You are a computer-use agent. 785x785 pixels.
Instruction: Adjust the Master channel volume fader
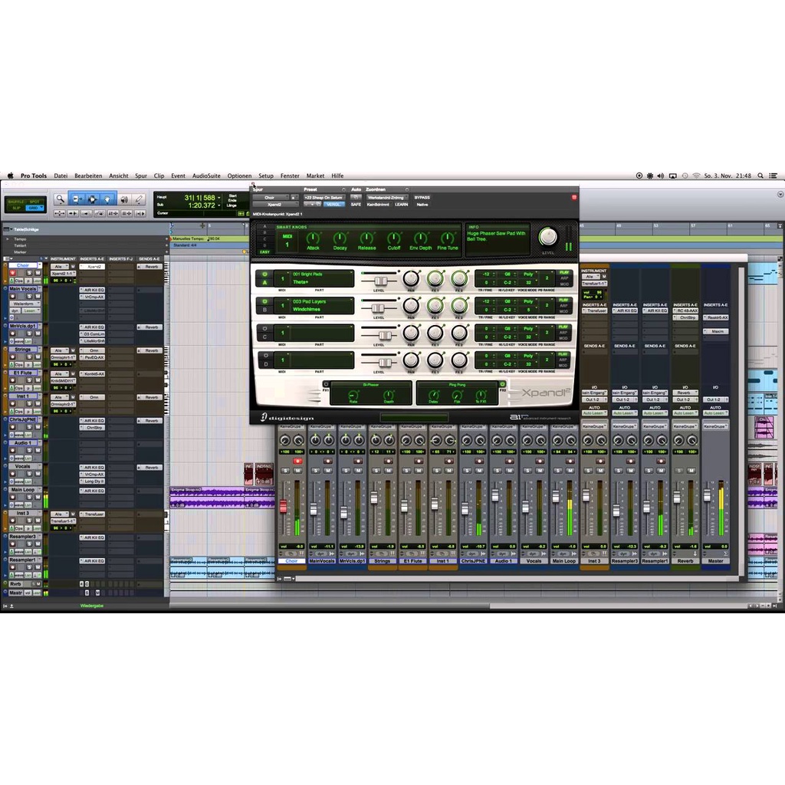click(x=707, y=496)
